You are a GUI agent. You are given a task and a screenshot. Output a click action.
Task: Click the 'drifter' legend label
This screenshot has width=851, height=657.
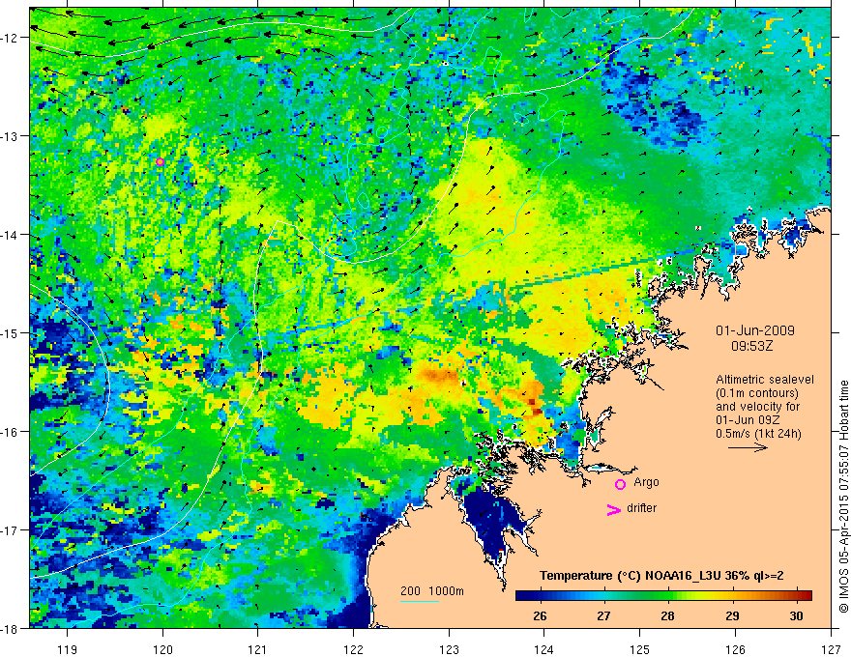coord(641,508)
